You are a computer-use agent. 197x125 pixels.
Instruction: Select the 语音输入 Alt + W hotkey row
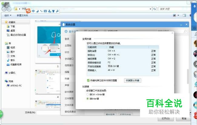[x=123, y=70]
